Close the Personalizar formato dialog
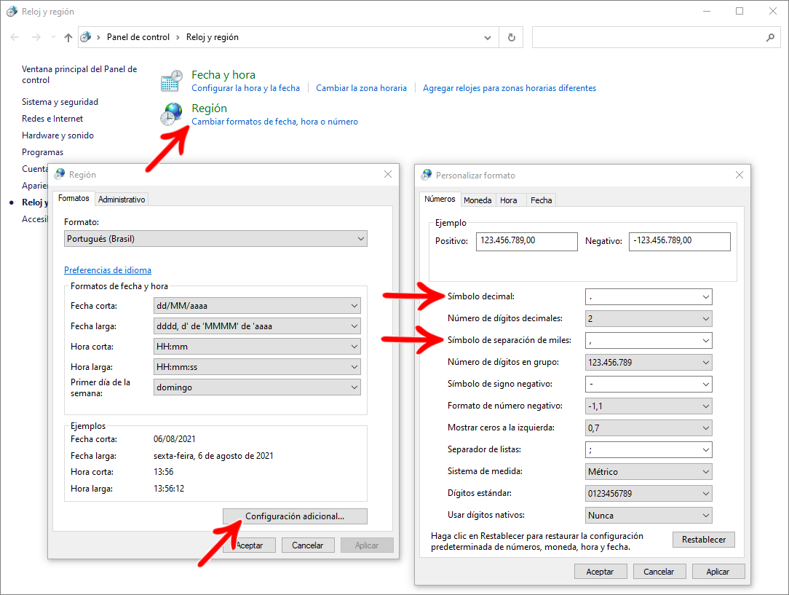The height and width of the screenshot is (595, 789). (x=740, y=175)
